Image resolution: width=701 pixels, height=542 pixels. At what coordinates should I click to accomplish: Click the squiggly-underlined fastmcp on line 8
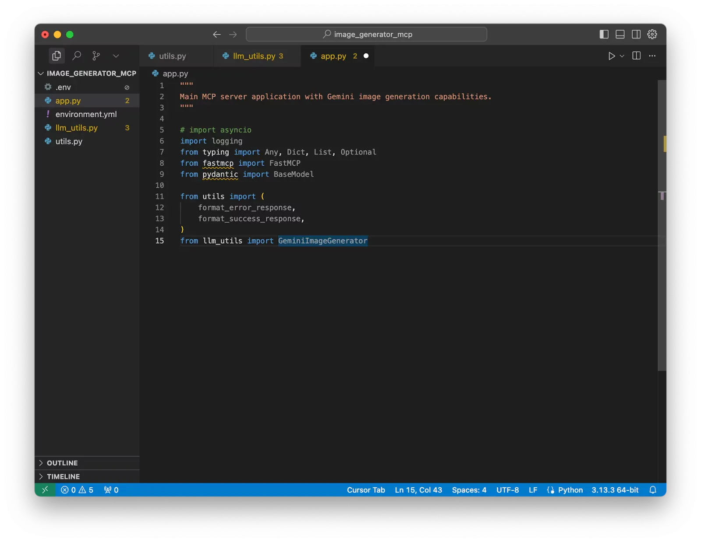pyautogui.click(x=218, y=163)
